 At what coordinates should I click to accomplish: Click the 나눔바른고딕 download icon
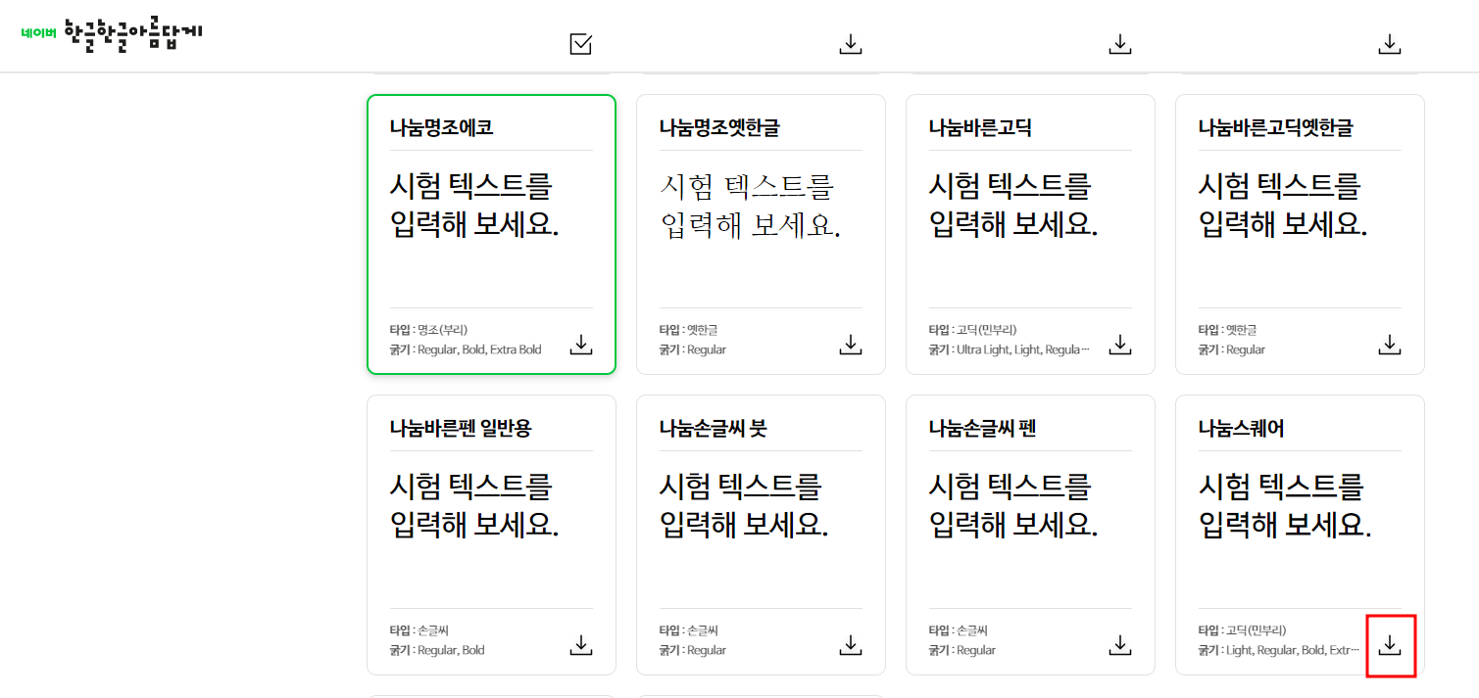click(1119, 344)
